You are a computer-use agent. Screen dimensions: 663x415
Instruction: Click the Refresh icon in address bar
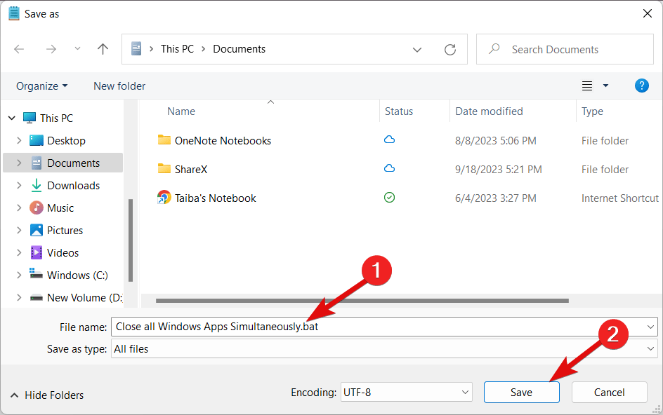pos(450,50)
